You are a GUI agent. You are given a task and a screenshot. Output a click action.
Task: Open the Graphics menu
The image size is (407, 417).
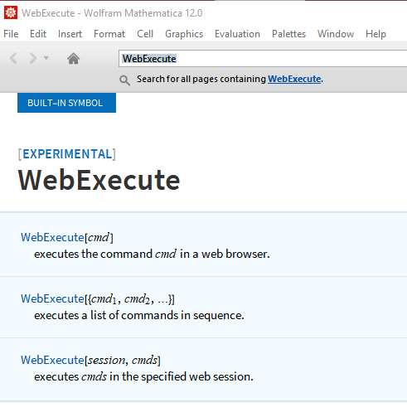tap(184, 34)
